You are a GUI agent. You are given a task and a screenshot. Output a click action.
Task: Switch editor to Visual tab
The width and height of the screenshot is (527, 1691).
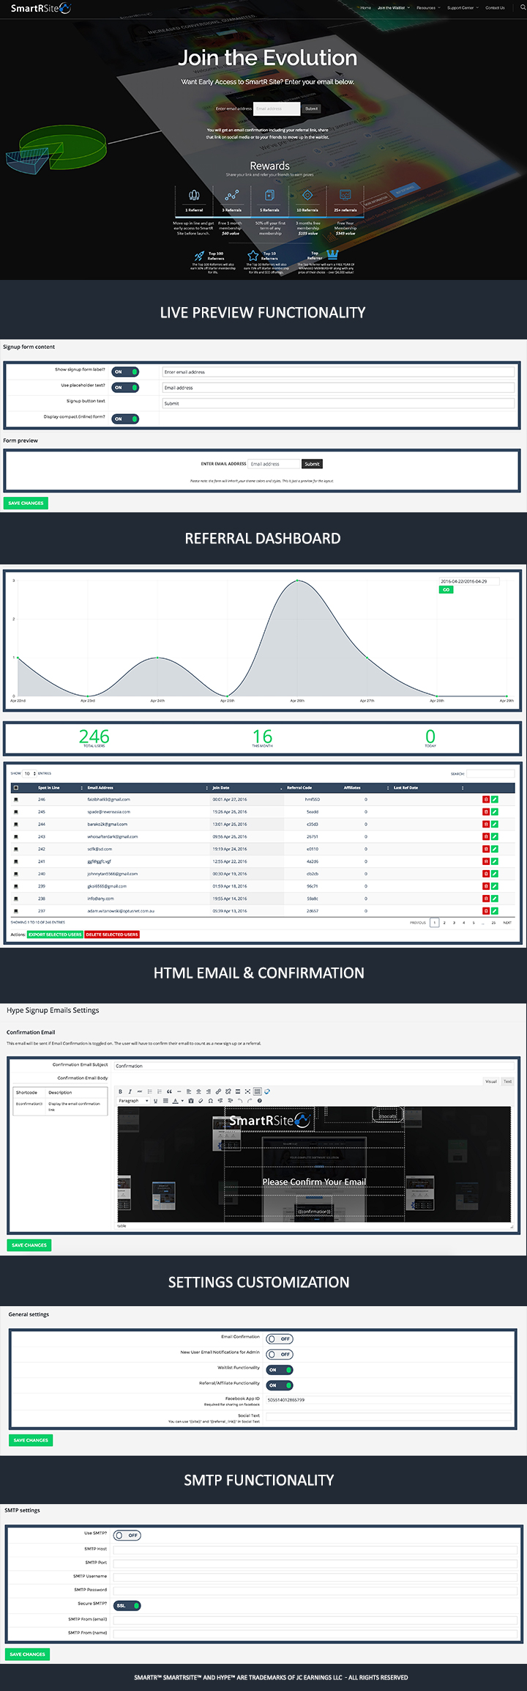tap(491, 1081)
